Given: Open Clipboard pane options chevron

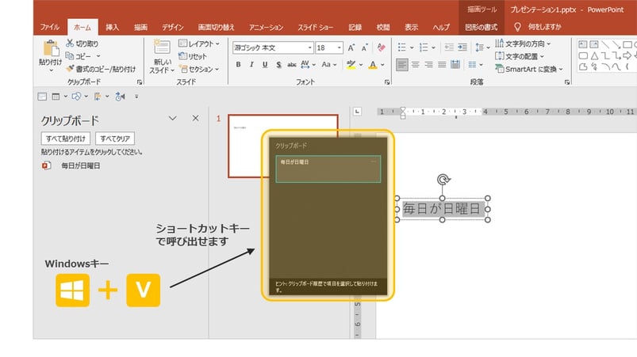Looking at the screenshot, I should (x=173, y=118).
